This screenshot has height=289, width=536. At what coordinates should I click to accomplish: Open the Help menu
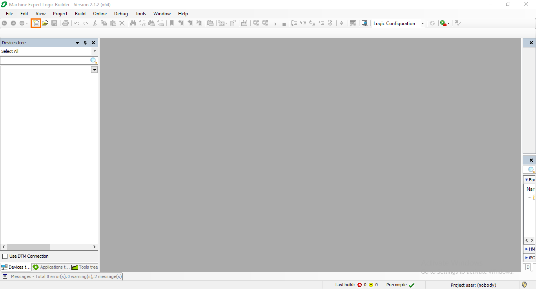[183, 14]
